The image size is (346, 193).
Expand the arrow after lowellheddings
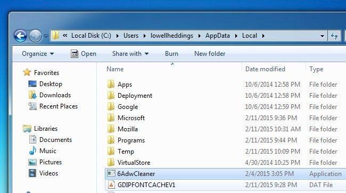(200, 36)
